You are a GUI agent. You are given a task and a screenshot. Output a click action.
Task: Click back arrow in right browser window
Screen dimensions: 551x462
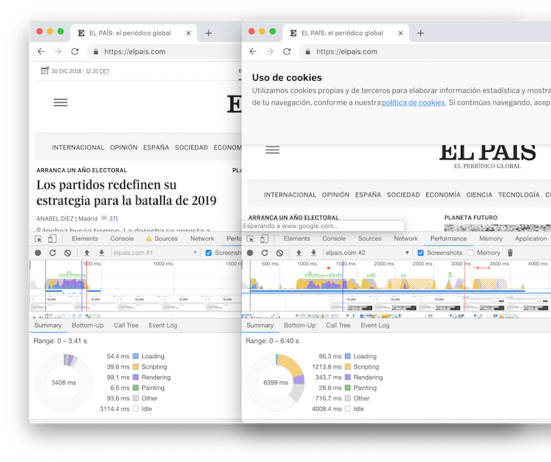coord(253,51)
